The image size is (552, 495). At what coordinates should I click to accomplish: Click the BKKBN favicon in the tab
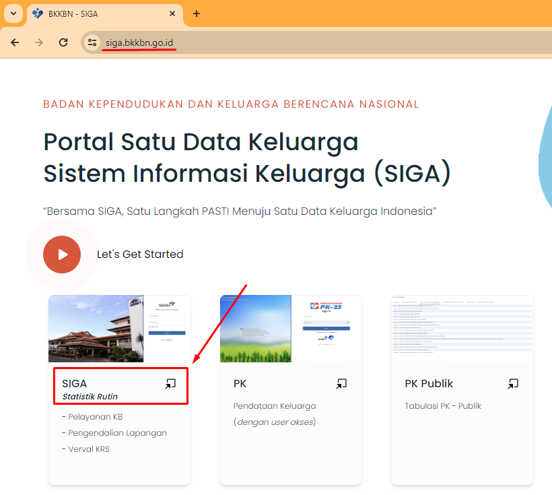pyautogui.click(x=38, y=13)
